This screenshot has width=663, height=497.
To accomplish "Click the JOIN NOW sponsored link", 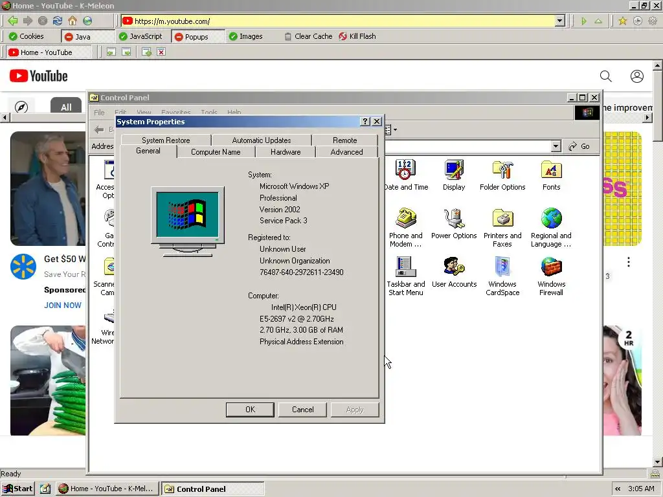I will [63, 305].
